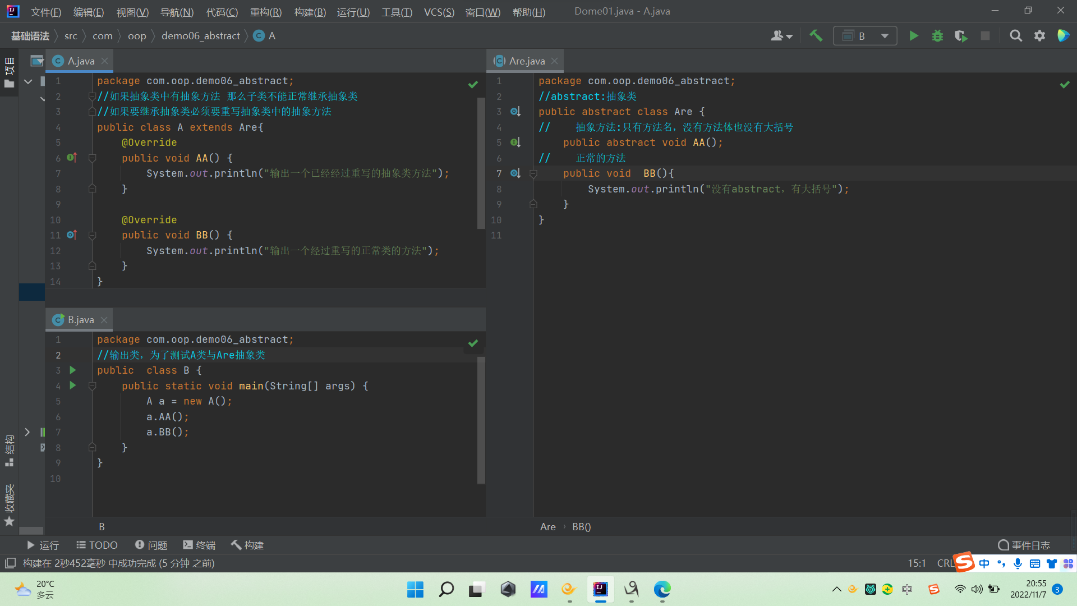Click implemented-method gutter icon on Are line 5
Image resolution: width=1077 pixels, height=606 pixels.
[515, 143]
